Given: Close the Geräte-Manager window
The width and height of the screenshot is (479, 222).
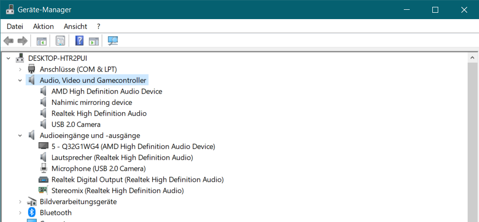Looking at the screenshot, I should tap(464, 10).
